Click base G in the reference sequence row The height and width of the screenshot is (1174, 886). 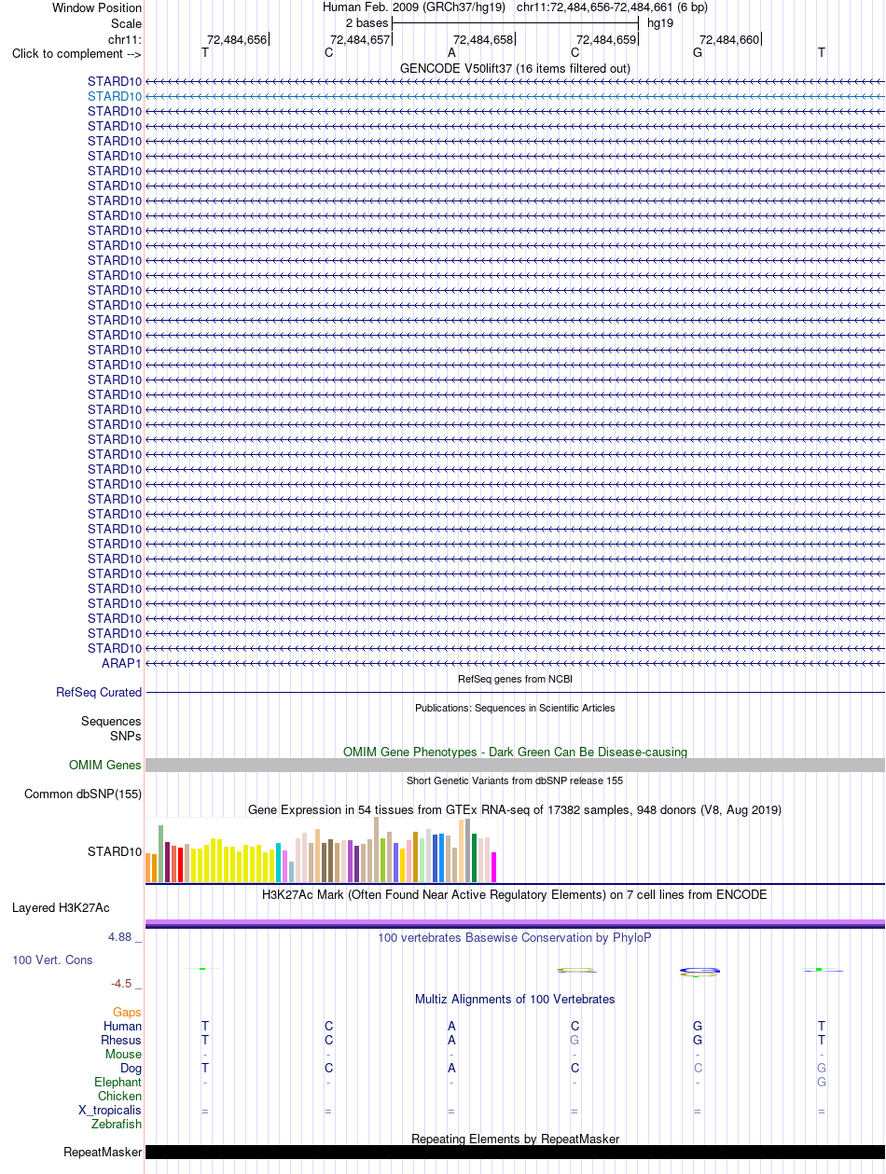pyautogui.click(x=698, y=53)
